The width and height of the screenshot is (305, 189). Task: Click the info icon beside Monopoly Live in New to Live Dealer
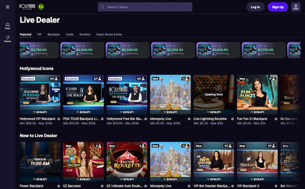coord(189,186)
